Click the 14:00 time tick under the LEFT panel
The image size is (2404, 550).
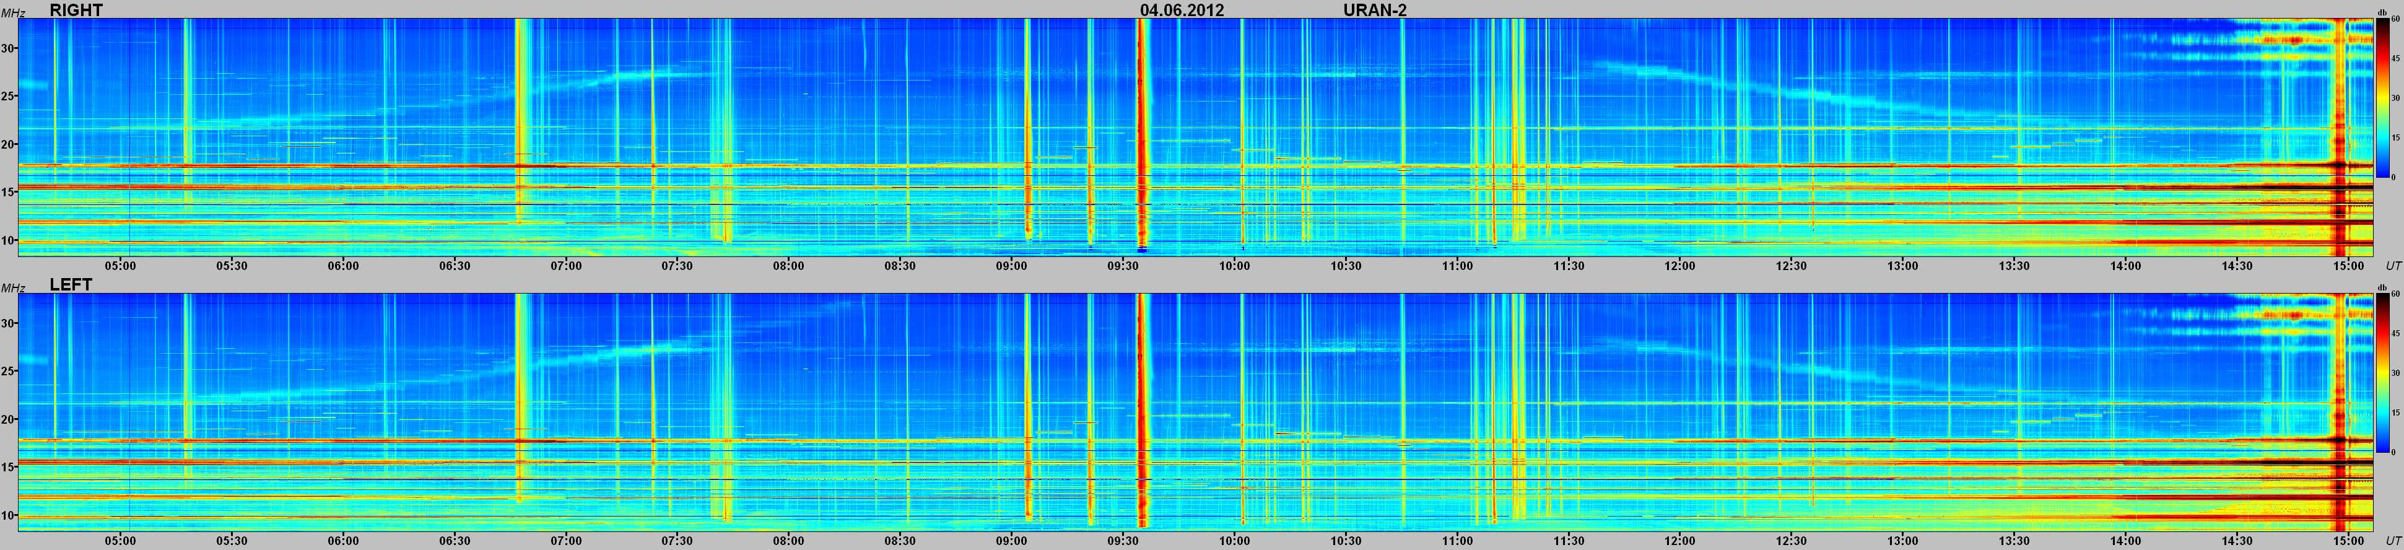(2125, 541)
